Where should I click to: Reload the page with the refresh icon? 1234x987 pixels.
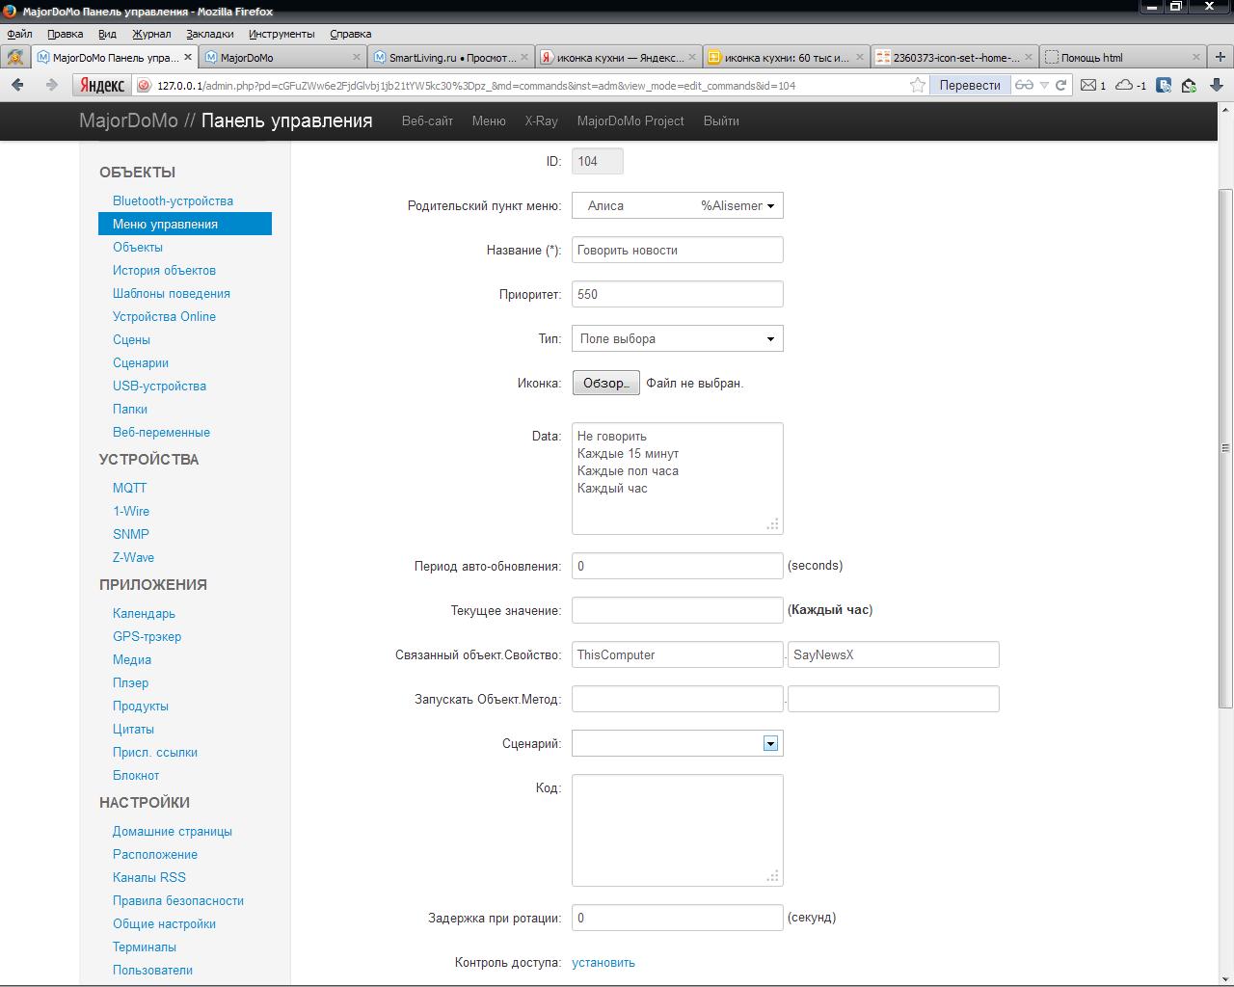coord(1061,85)
